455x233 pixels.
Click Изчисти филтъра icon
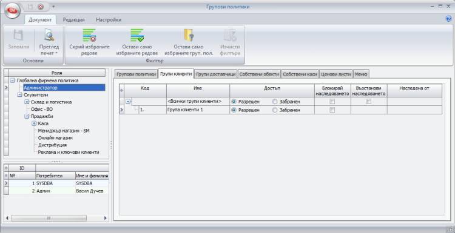pyautogui.click(x=230, y=35)
